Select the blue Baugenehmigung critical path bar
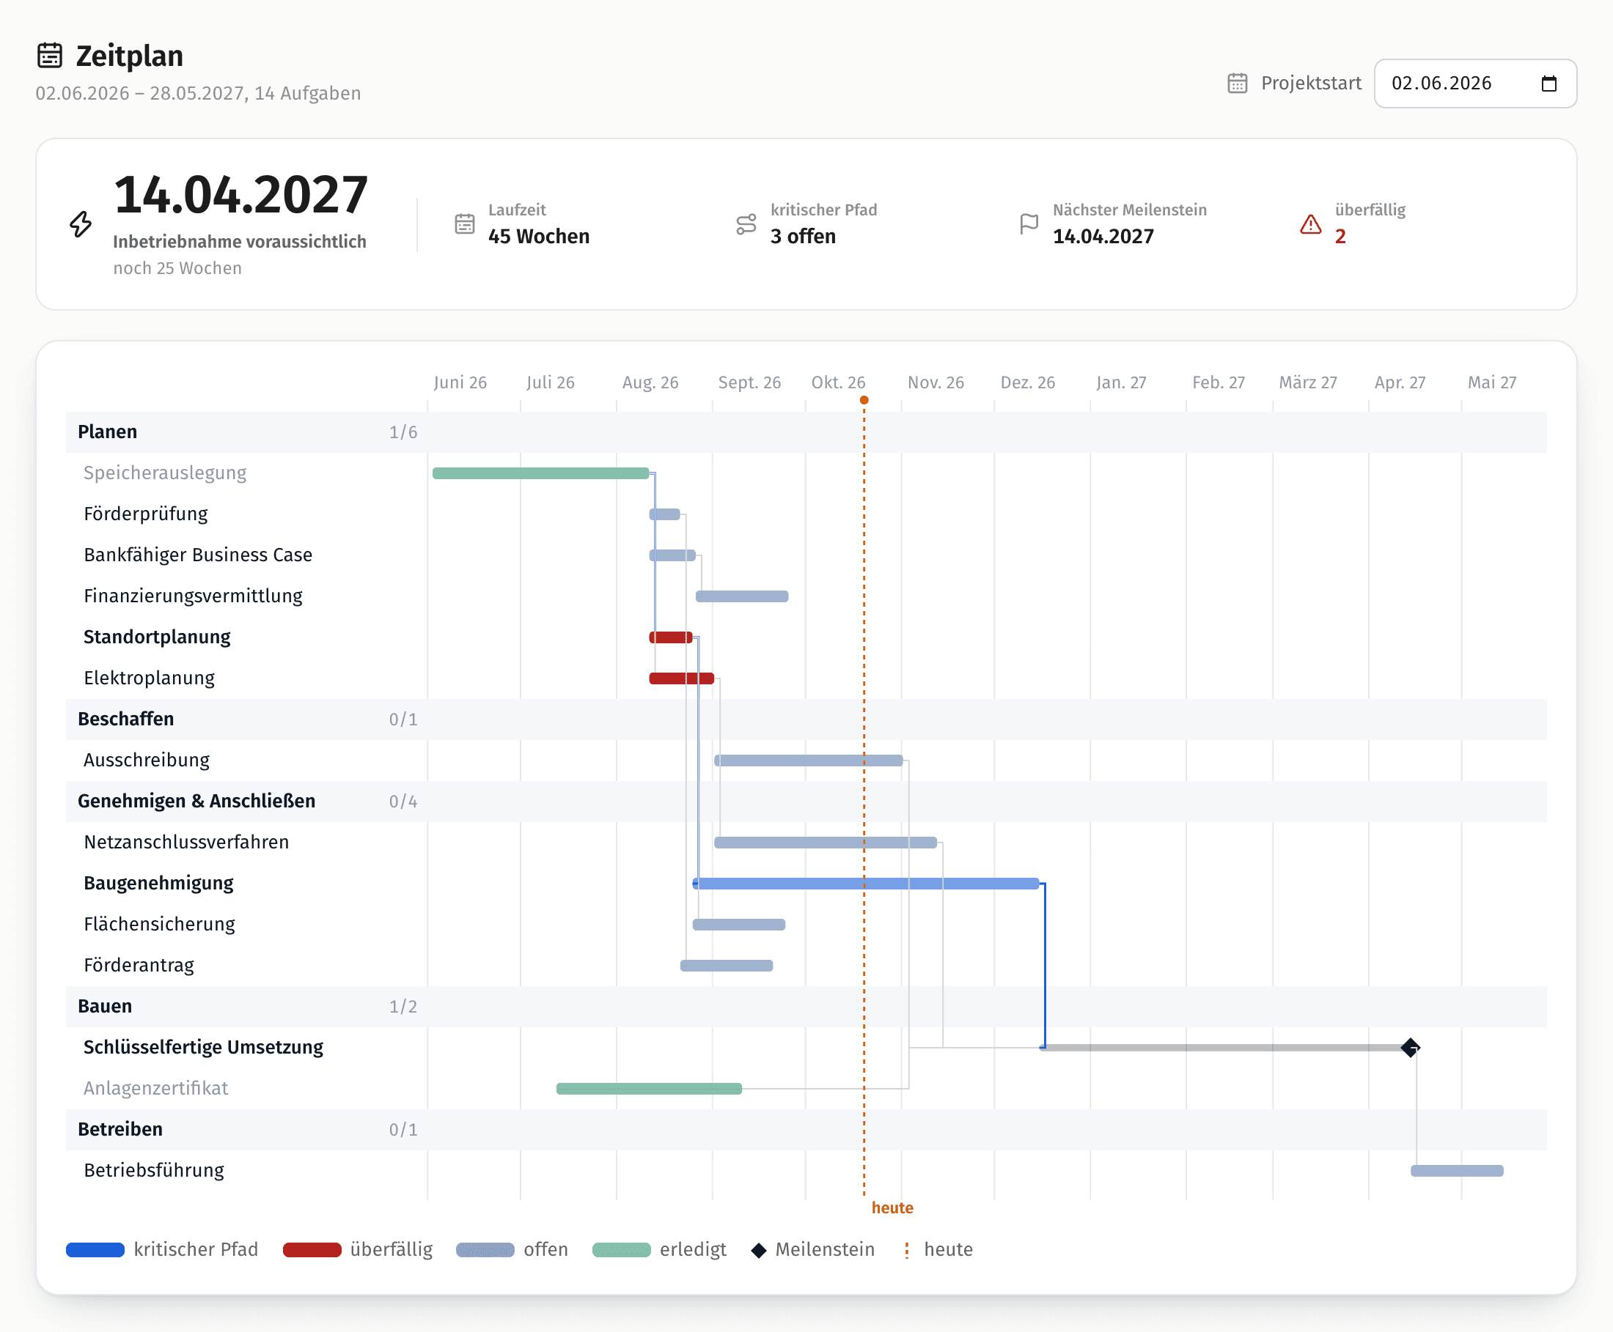1613x1332 pixels. pyautogui.click(x=866, y=883)
